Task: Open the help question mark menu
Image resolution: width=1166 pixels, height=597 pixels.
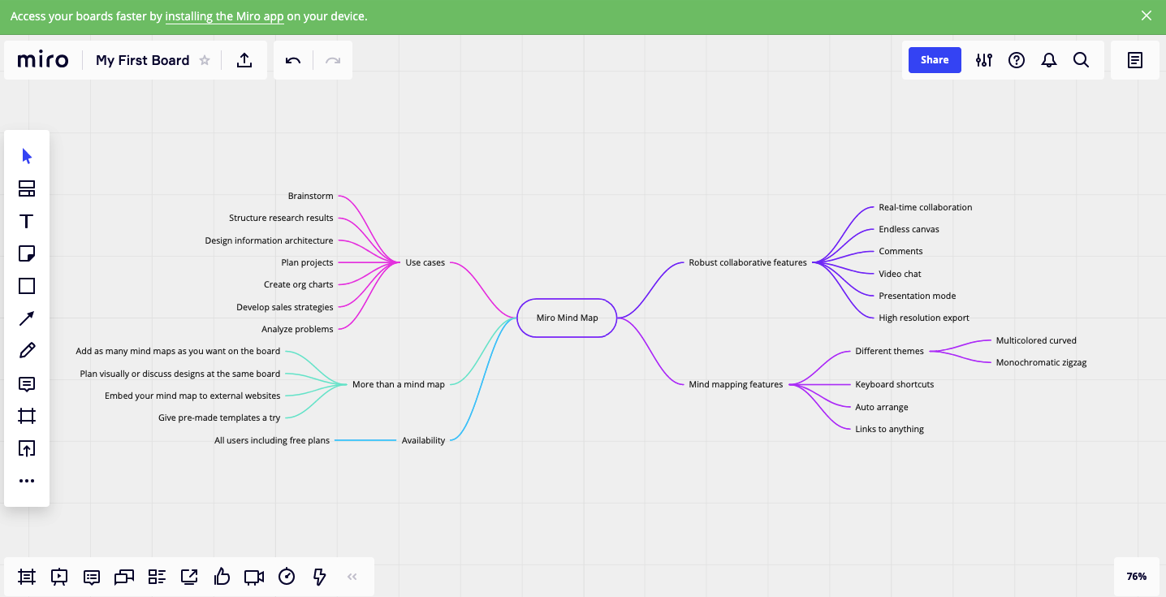Action: pos(1017,60)
